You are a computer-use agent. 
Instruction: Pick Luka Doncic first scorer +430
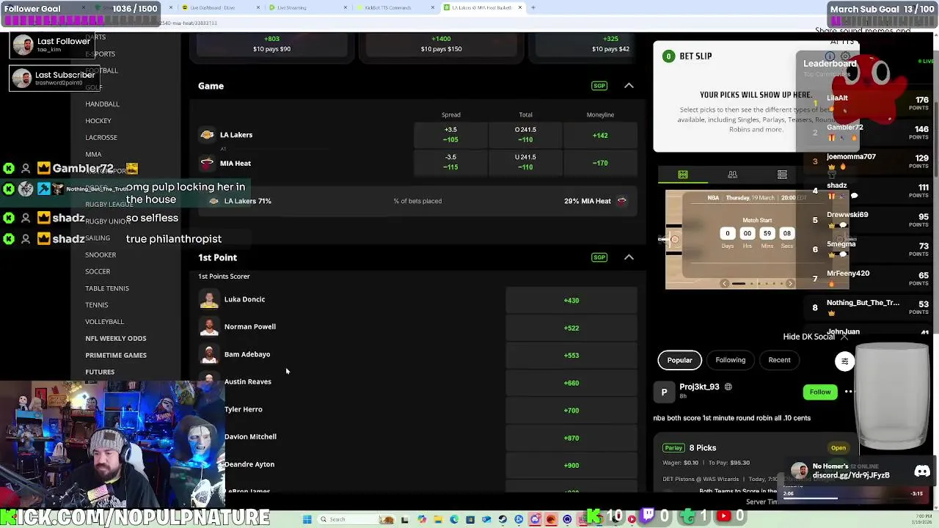(x=571, y=300)
